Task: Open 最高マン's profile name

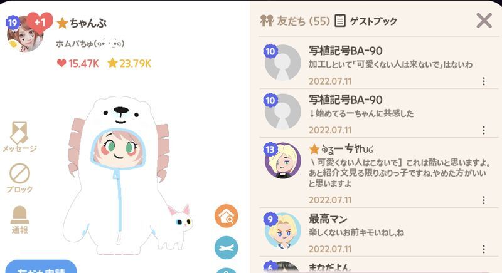Action: (328, 219)
